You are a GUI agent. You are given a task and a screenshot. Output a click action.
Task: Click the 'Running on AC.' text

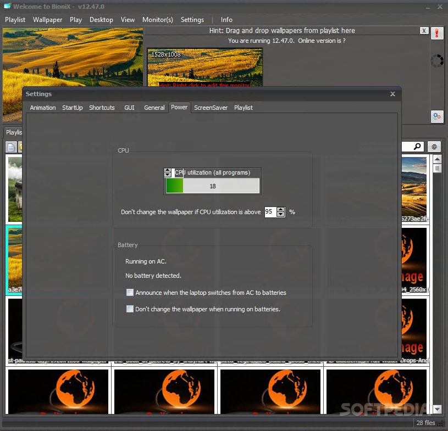click(146, 261)
